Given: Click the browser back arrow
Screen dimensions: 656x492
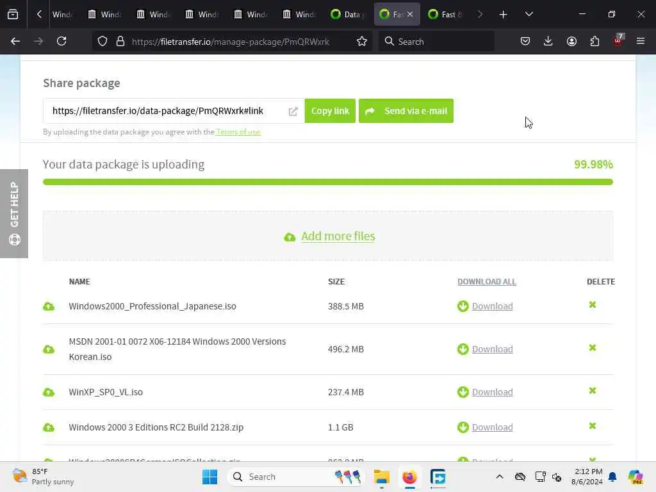Looking at the screenshot, I should tap(15, 42).
